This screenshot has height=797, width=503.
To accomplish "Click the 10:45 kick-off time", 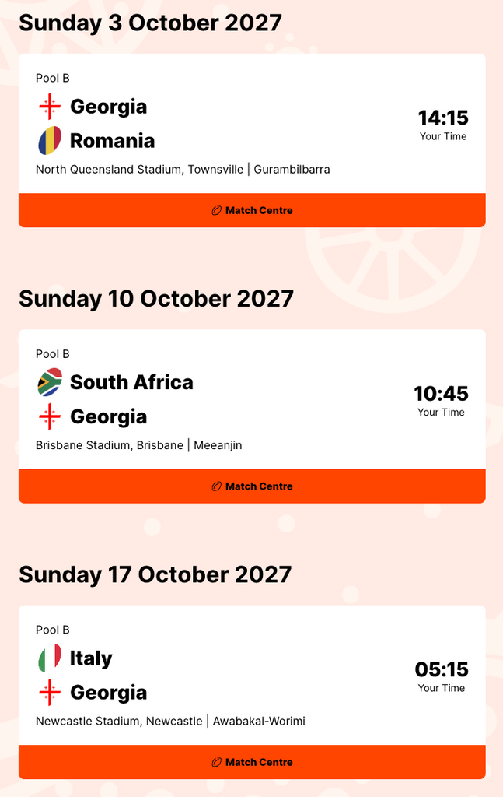I will [441, 394].
